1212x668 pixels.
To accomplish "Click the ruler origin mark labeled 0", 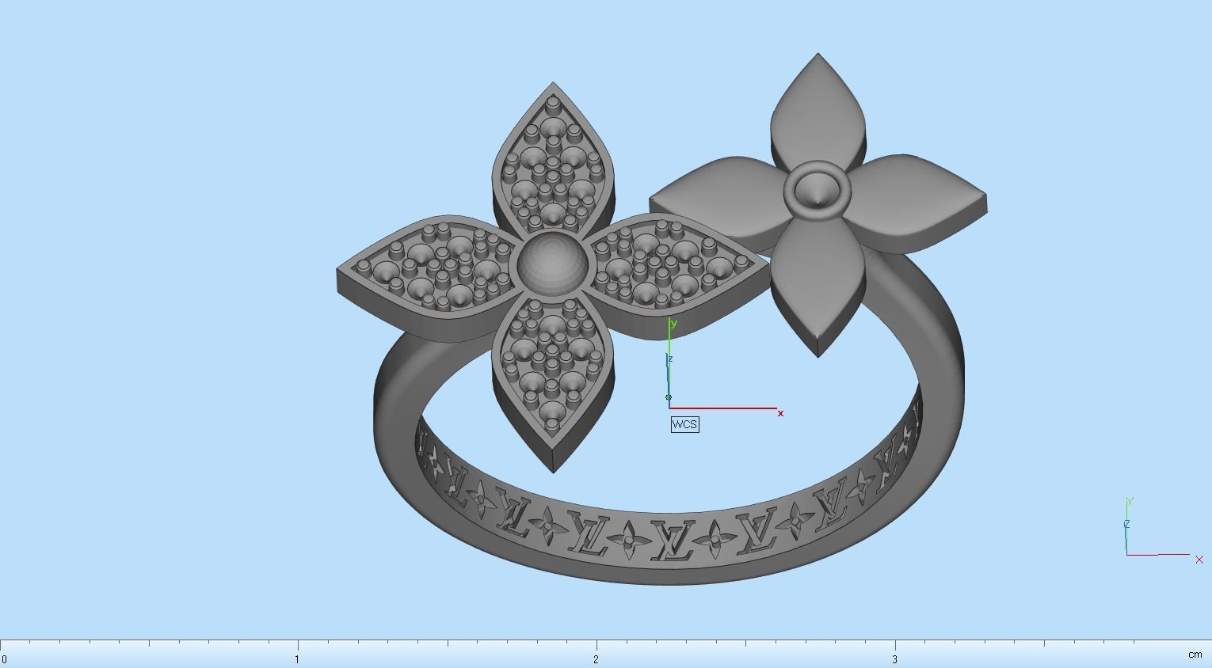I will [x=4, y=659].
